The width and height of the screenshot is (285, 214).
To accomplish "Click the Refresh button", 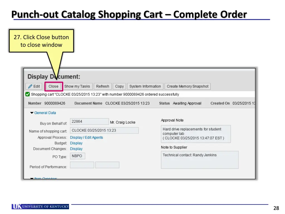I will coord(103,86).
